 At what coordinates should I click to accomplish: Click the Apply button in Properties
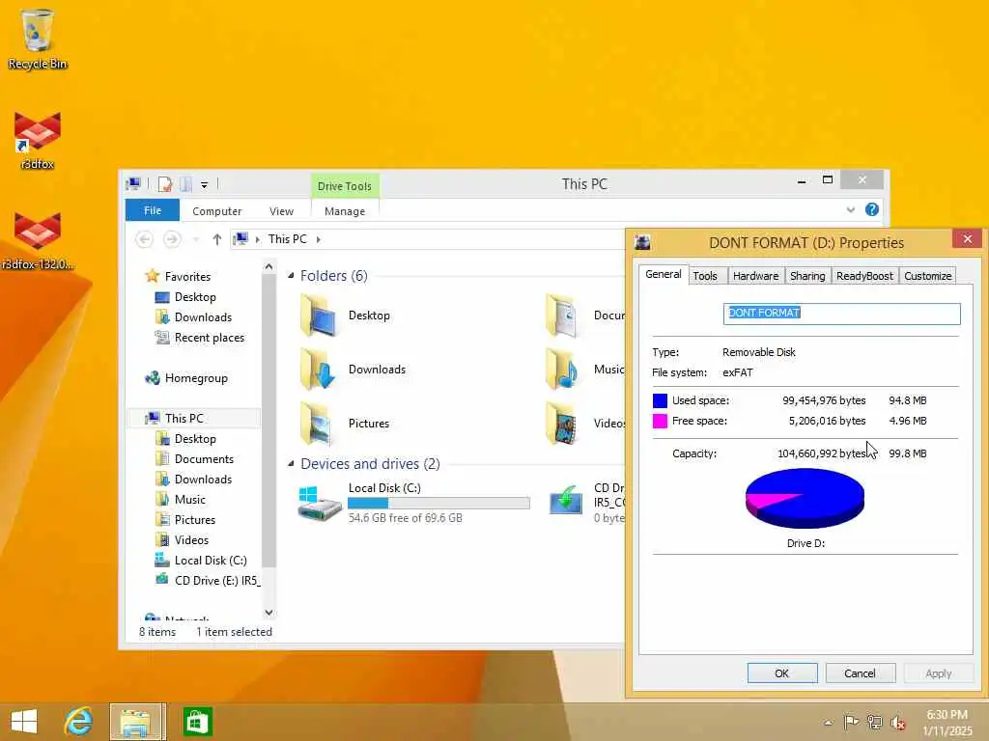(x=938, y=672)
